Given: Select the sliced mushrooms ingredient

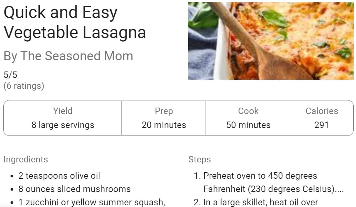Looking at the screenshot, I should pos(75,189).
